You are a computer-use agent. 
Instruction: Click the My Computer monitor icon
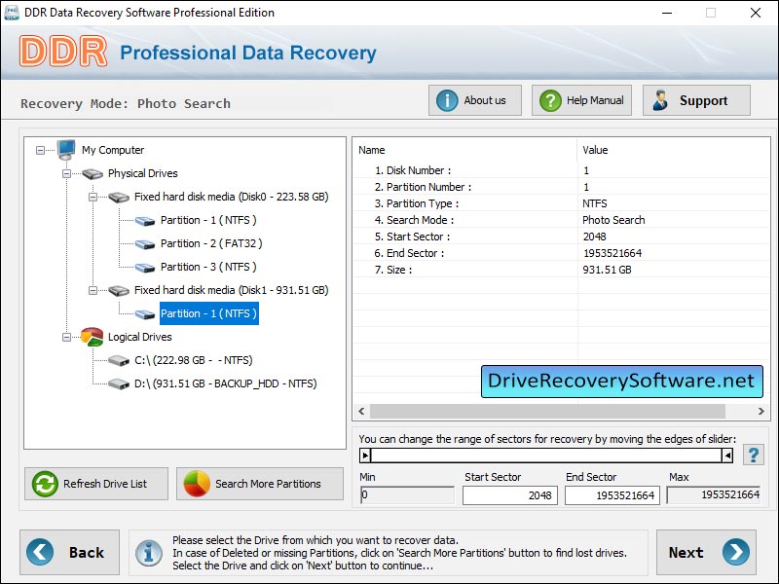click(66, 150)
